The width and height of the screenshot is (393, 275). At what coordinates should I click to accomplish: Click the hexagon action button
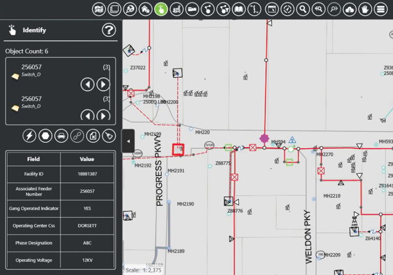[x=46, y=136]
